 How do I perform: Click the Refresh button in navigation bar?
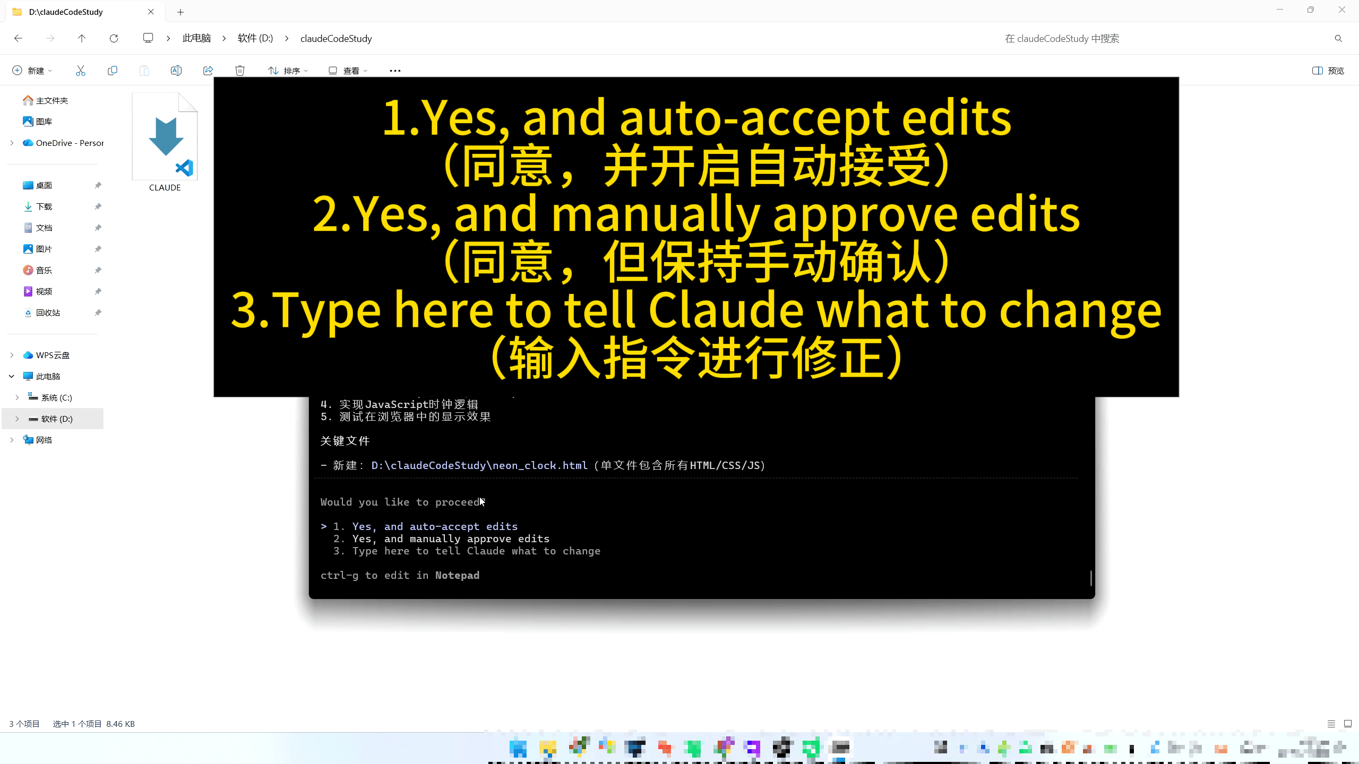114,38
